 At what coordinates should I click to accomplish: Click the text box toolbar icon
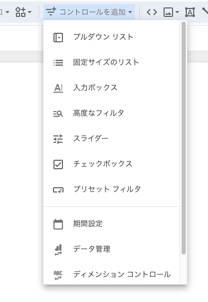tap(190, 12)
